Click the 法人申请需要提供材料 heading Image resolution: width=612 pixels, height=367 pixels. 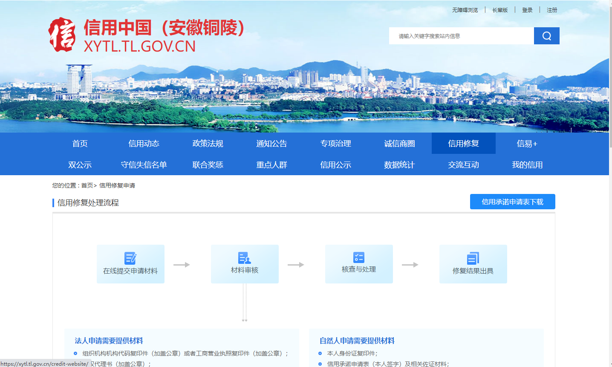109,341
